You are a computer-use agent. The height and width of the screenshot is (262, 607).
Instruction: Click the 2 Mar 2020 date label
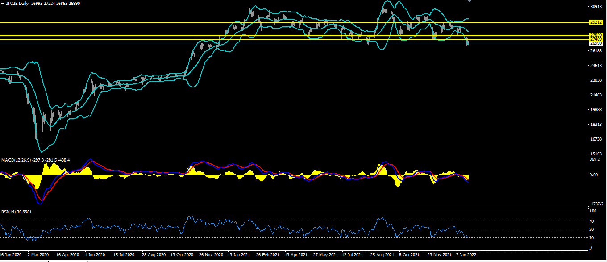37,255
